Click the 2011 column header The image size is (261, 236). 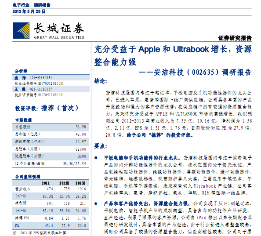[x=46, y=183]
